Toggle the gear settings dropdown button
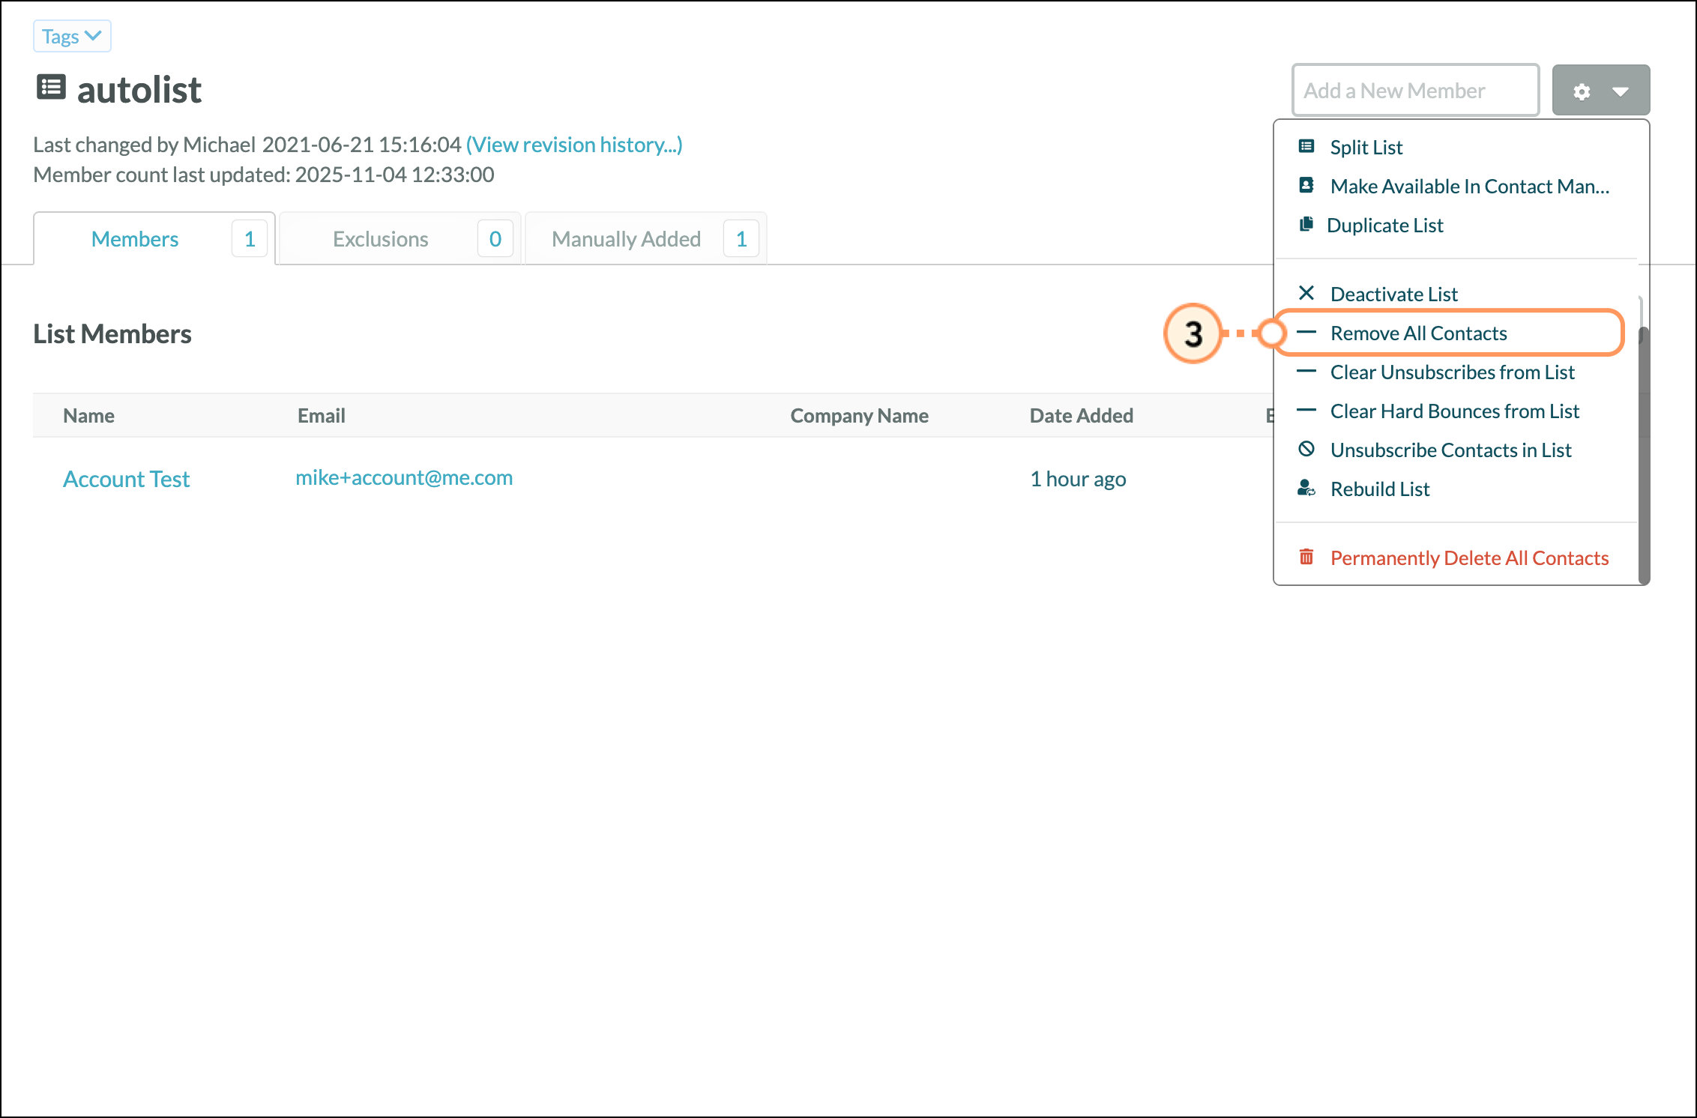Screen dimensions: 1697x1118 point(1600,91)
